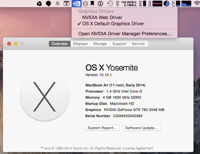Open the MEM memory usage monitor
This screenshot has height=154, width=200.
[143, 4]
